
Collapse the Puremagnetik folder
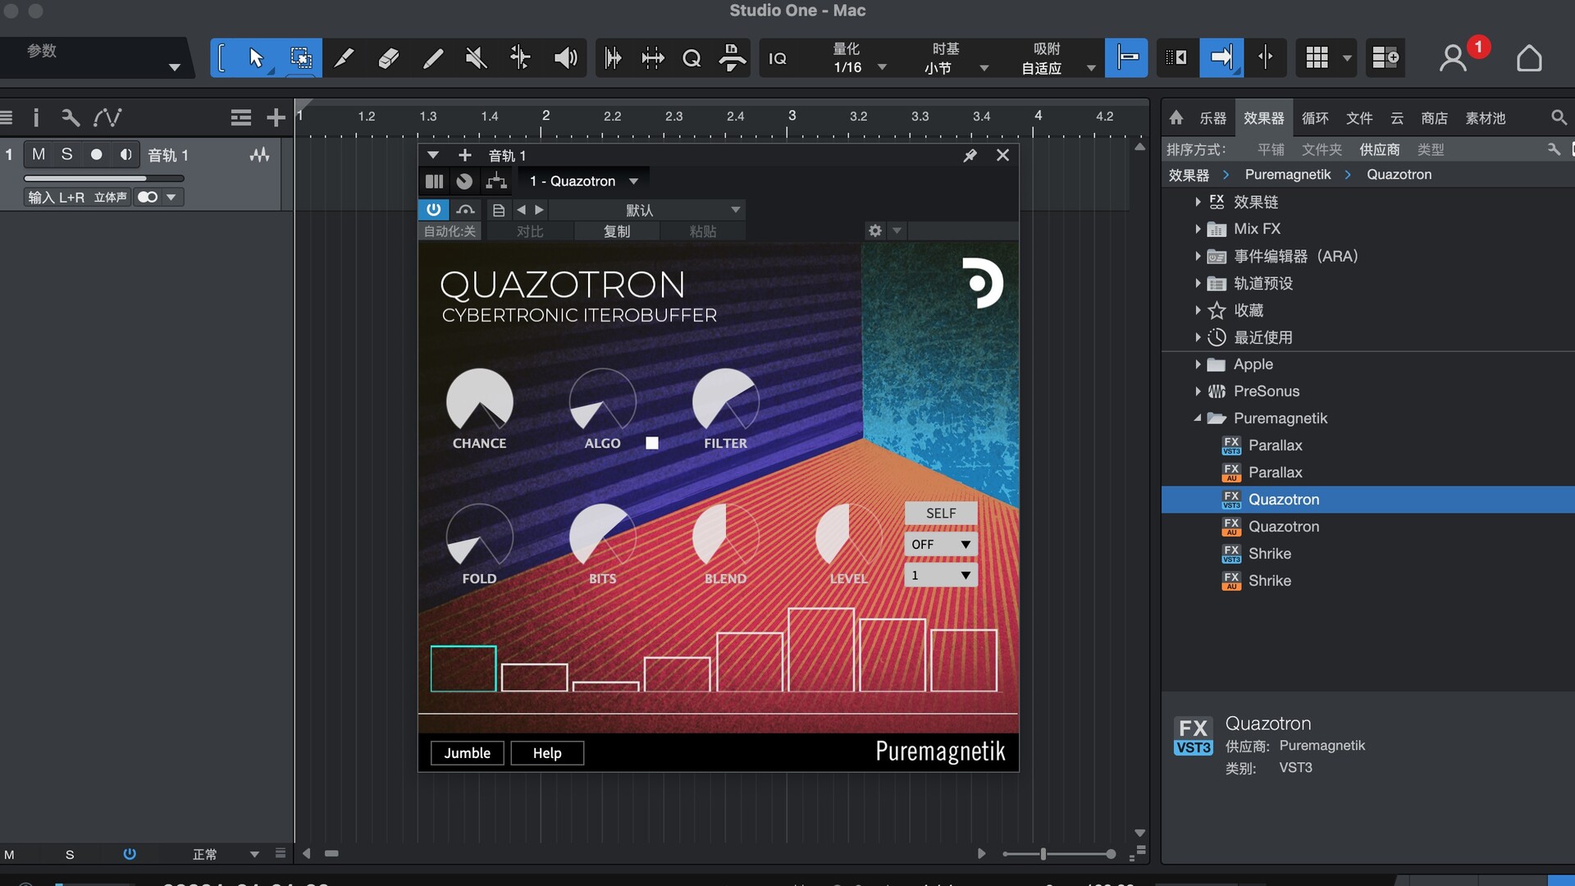point(1198,418)
